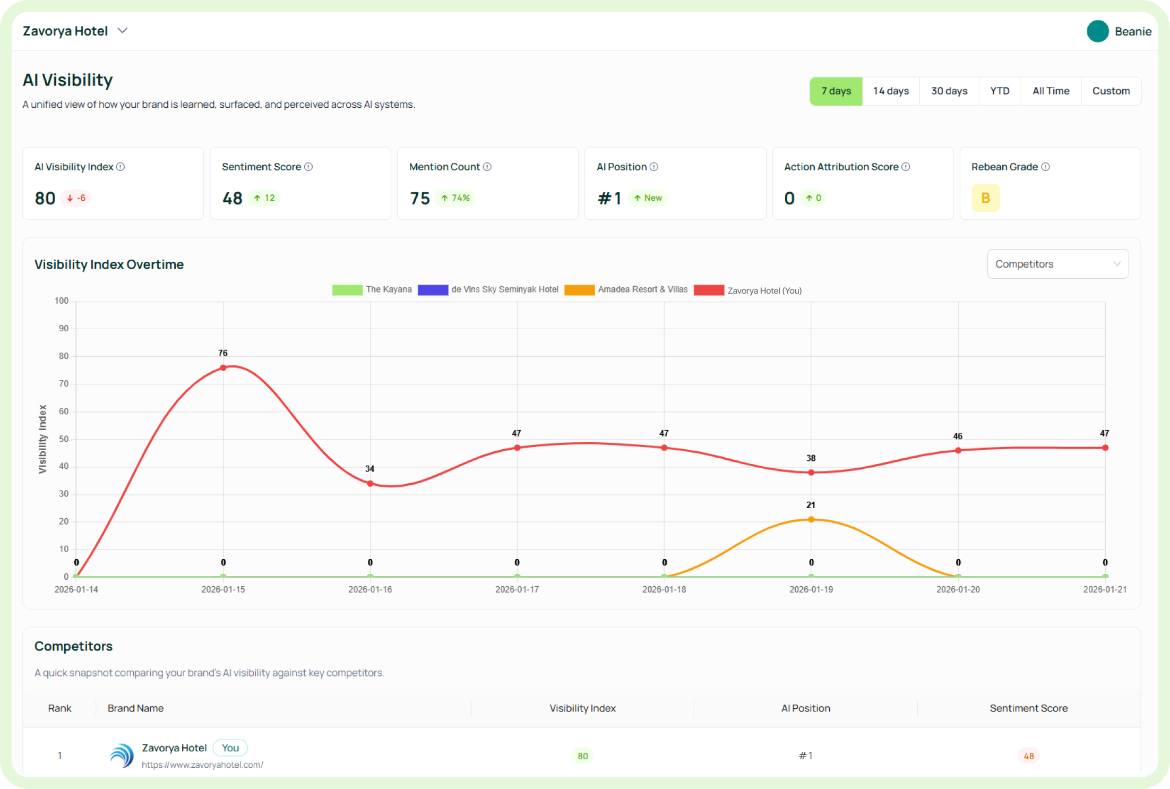This screenshot has height=789, width=1170.
Task: Toggle The Kayana legend series
Action: tap(372, 289)
